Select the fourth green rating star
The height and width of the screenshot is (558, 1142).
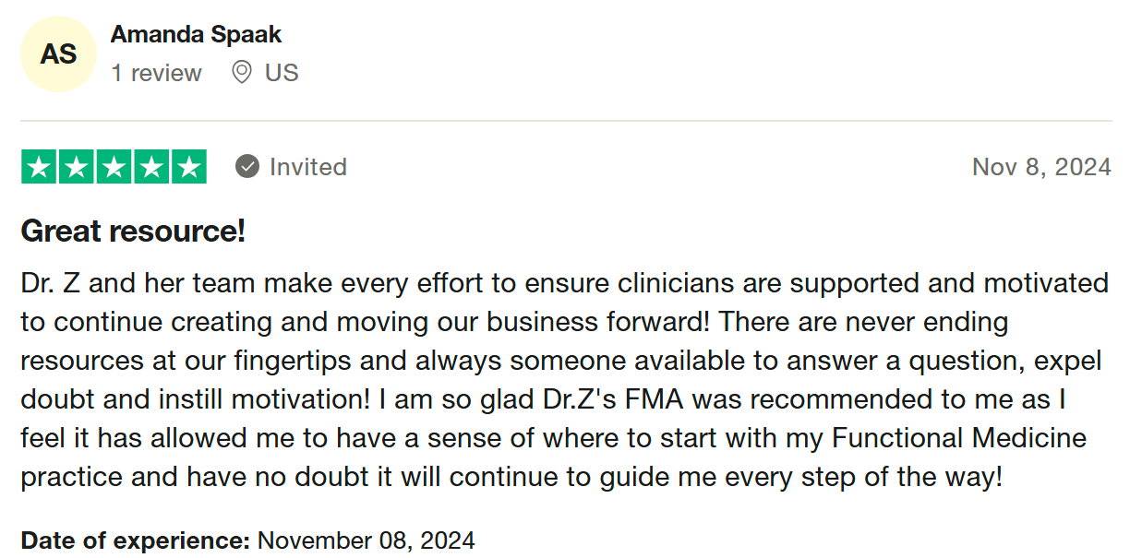tap(151, 167)
